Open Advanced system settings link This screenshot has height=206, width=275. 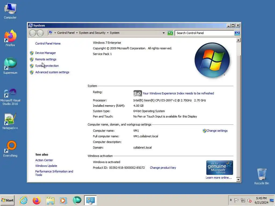[52, 72]
